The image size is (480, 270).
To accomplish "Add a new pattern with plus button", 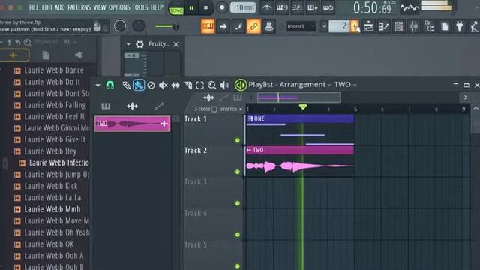I will 355,26.
